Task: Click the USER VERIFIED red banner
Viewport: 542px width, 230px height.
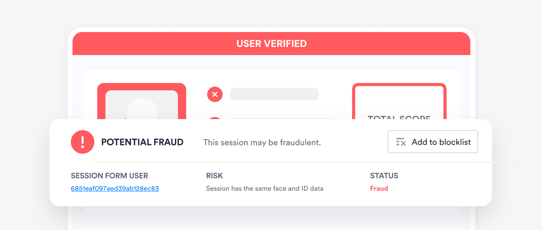Action: pyautogui.click(x=271, y=44)
